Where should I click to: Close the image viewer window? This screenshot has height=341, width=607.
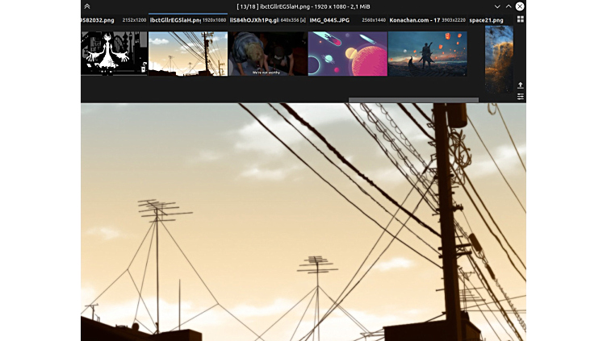coord(520,6)
